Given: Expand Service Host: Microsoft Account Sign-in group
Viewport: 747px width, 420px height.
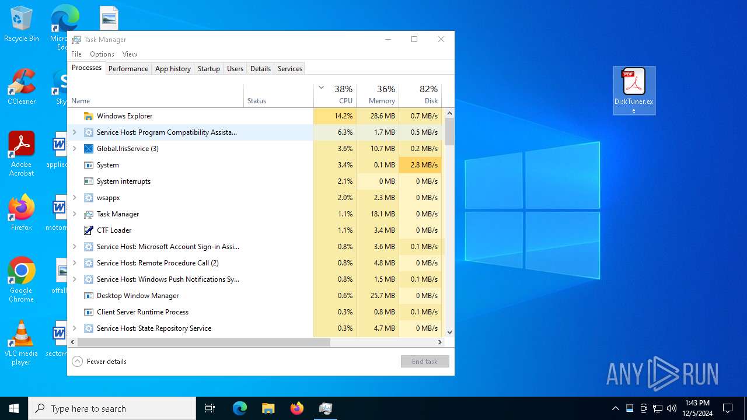Looking at the screenshot, I should click(x=74, y=247).
